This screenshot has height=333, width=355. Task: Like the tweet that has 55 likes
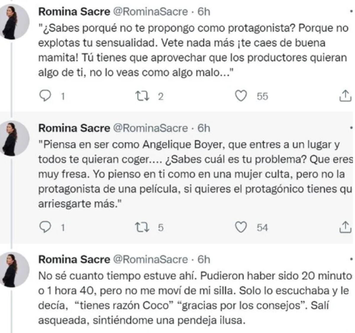pos(241,96)
